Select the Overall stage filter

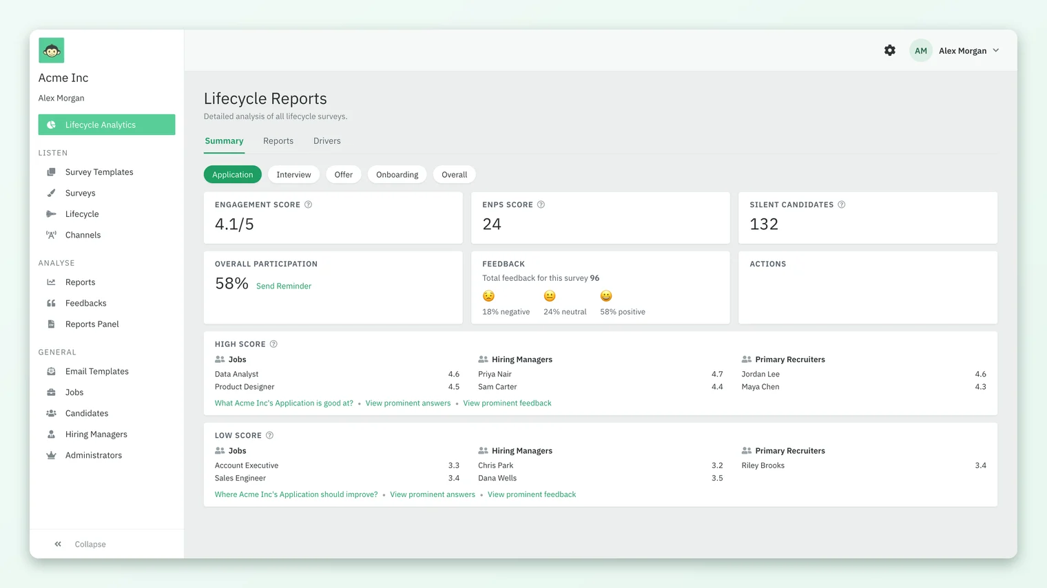click(x=455, y=175)
